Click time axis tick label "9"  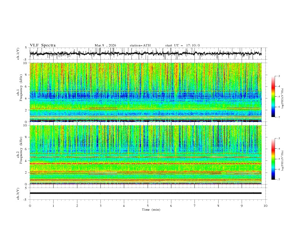tap(242, 206)
